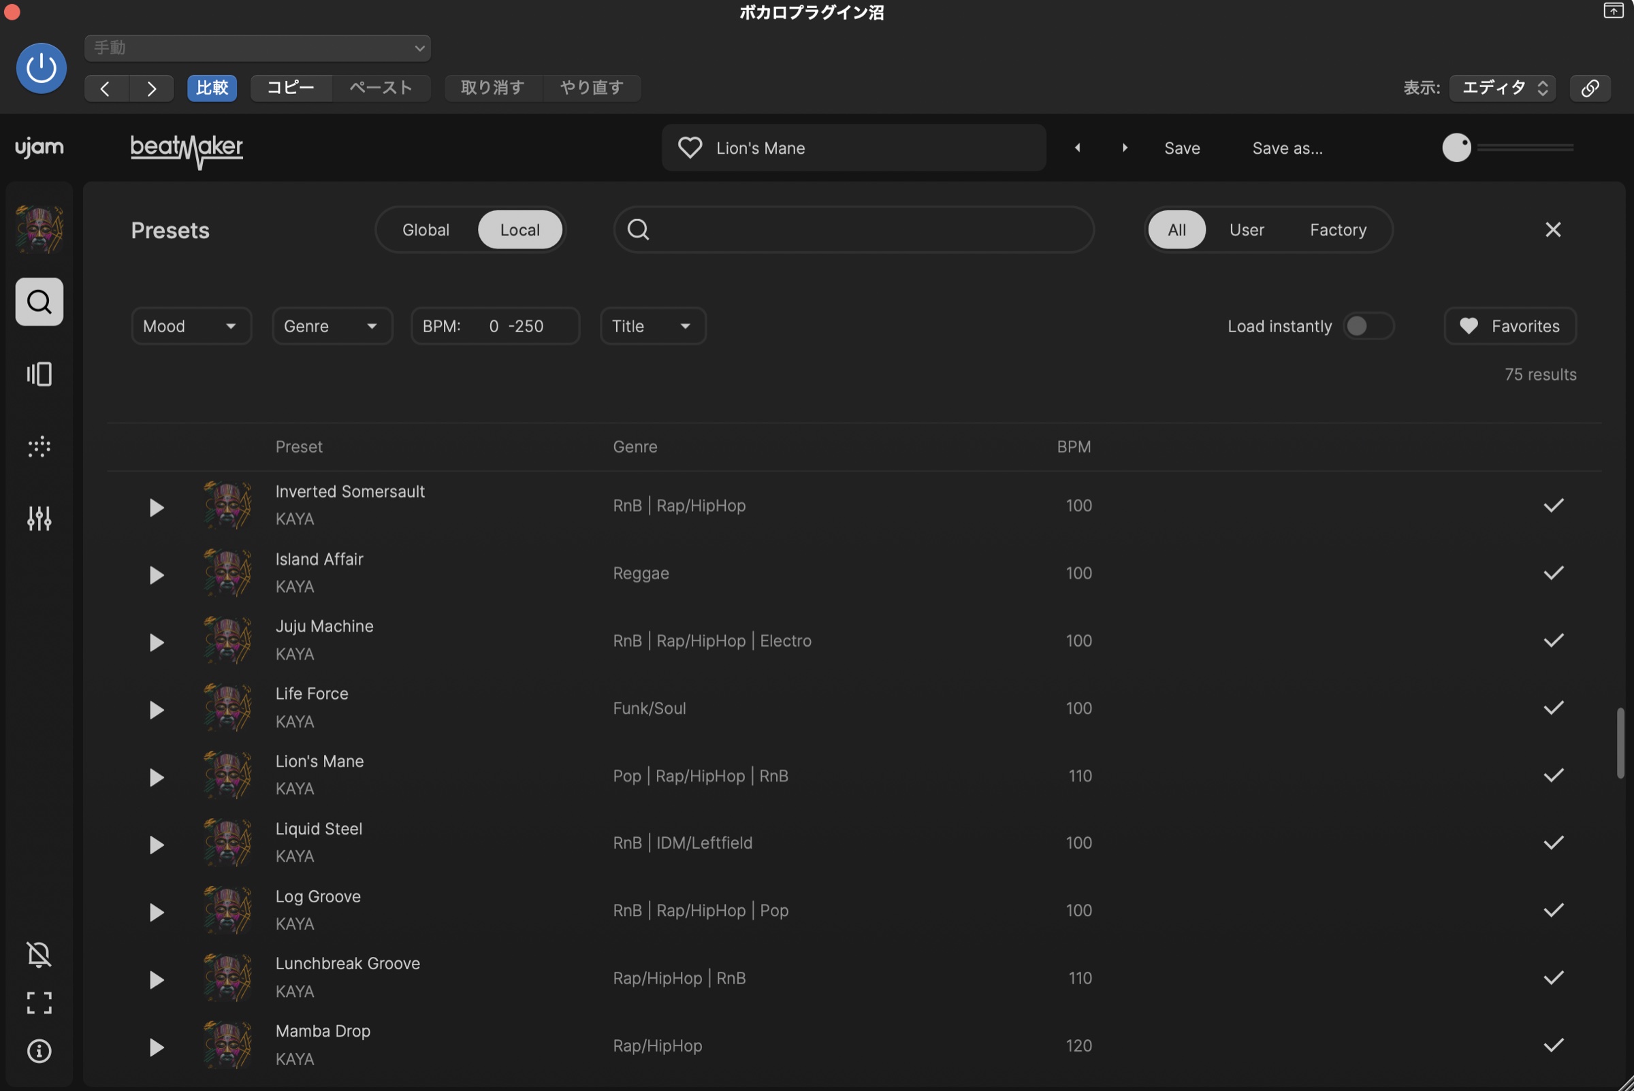Adjust the master volume slider knob
This screenshot has height=1091, width=1634.
(1456, 148)
